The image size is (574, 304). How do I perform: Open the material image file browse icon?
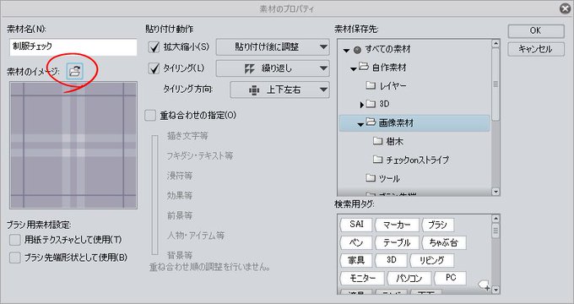(x=75, y=71)
